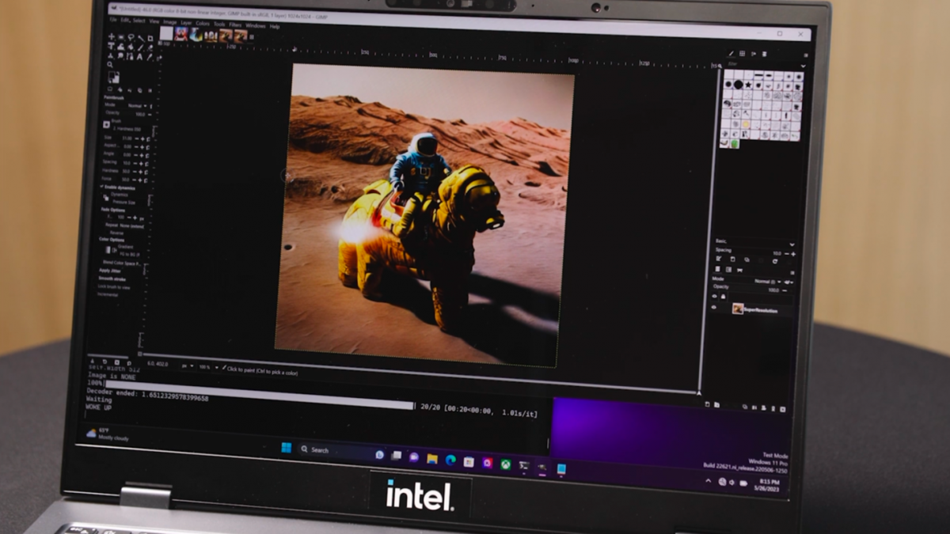Select the Free Select lasso tool
Screen dimensions: 950x534
point(131,37)
